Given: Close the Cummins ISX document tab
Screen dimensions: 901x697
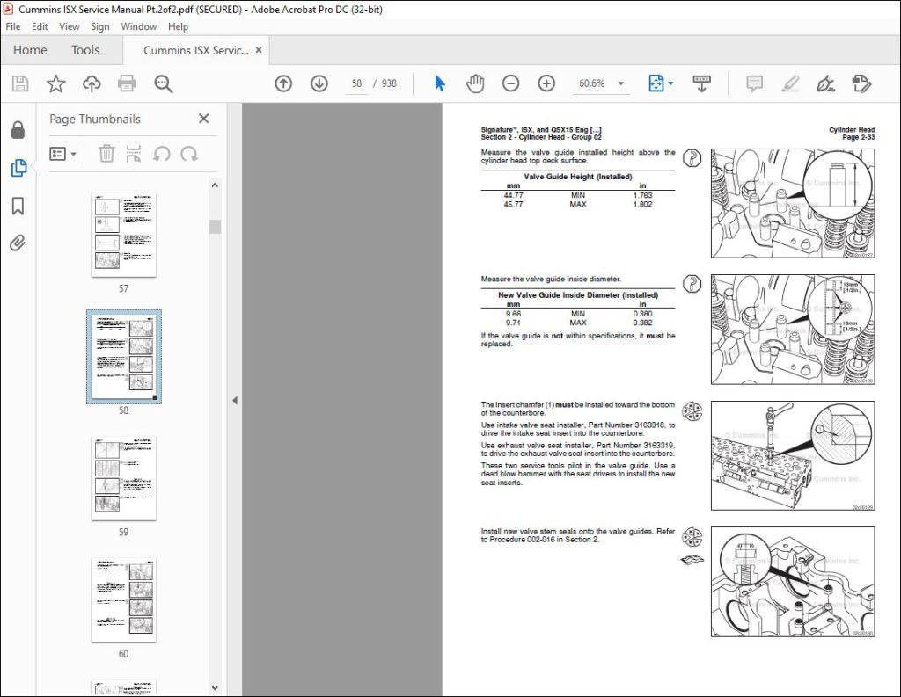Looking at the screenshot, I should point(259,50).
